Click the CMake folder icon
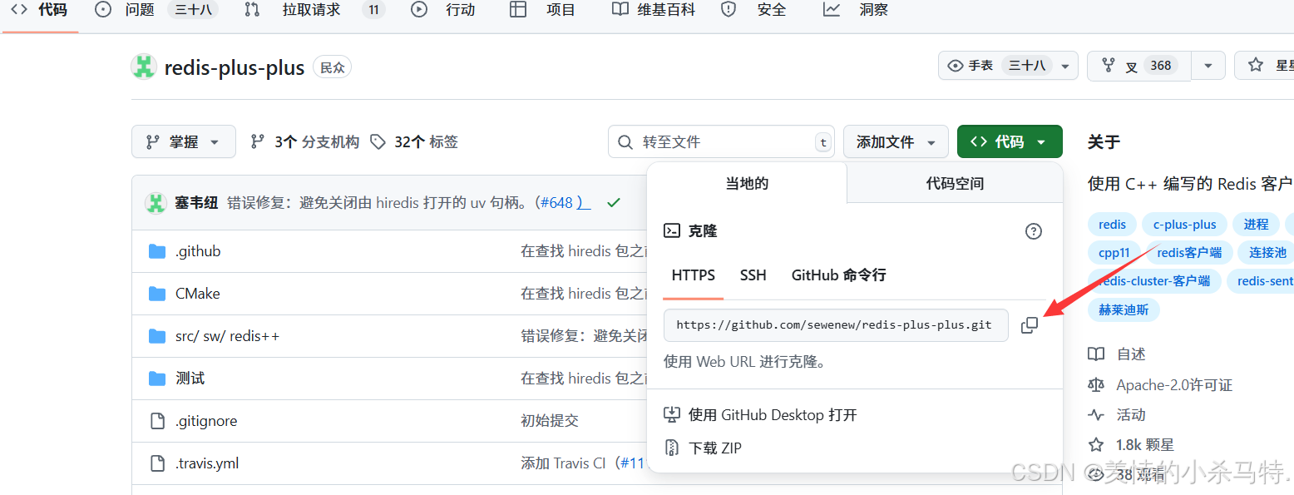The image size is (1294, 495). 157,294
